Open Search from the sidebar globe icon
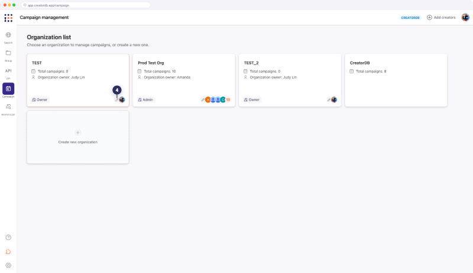 8,35
